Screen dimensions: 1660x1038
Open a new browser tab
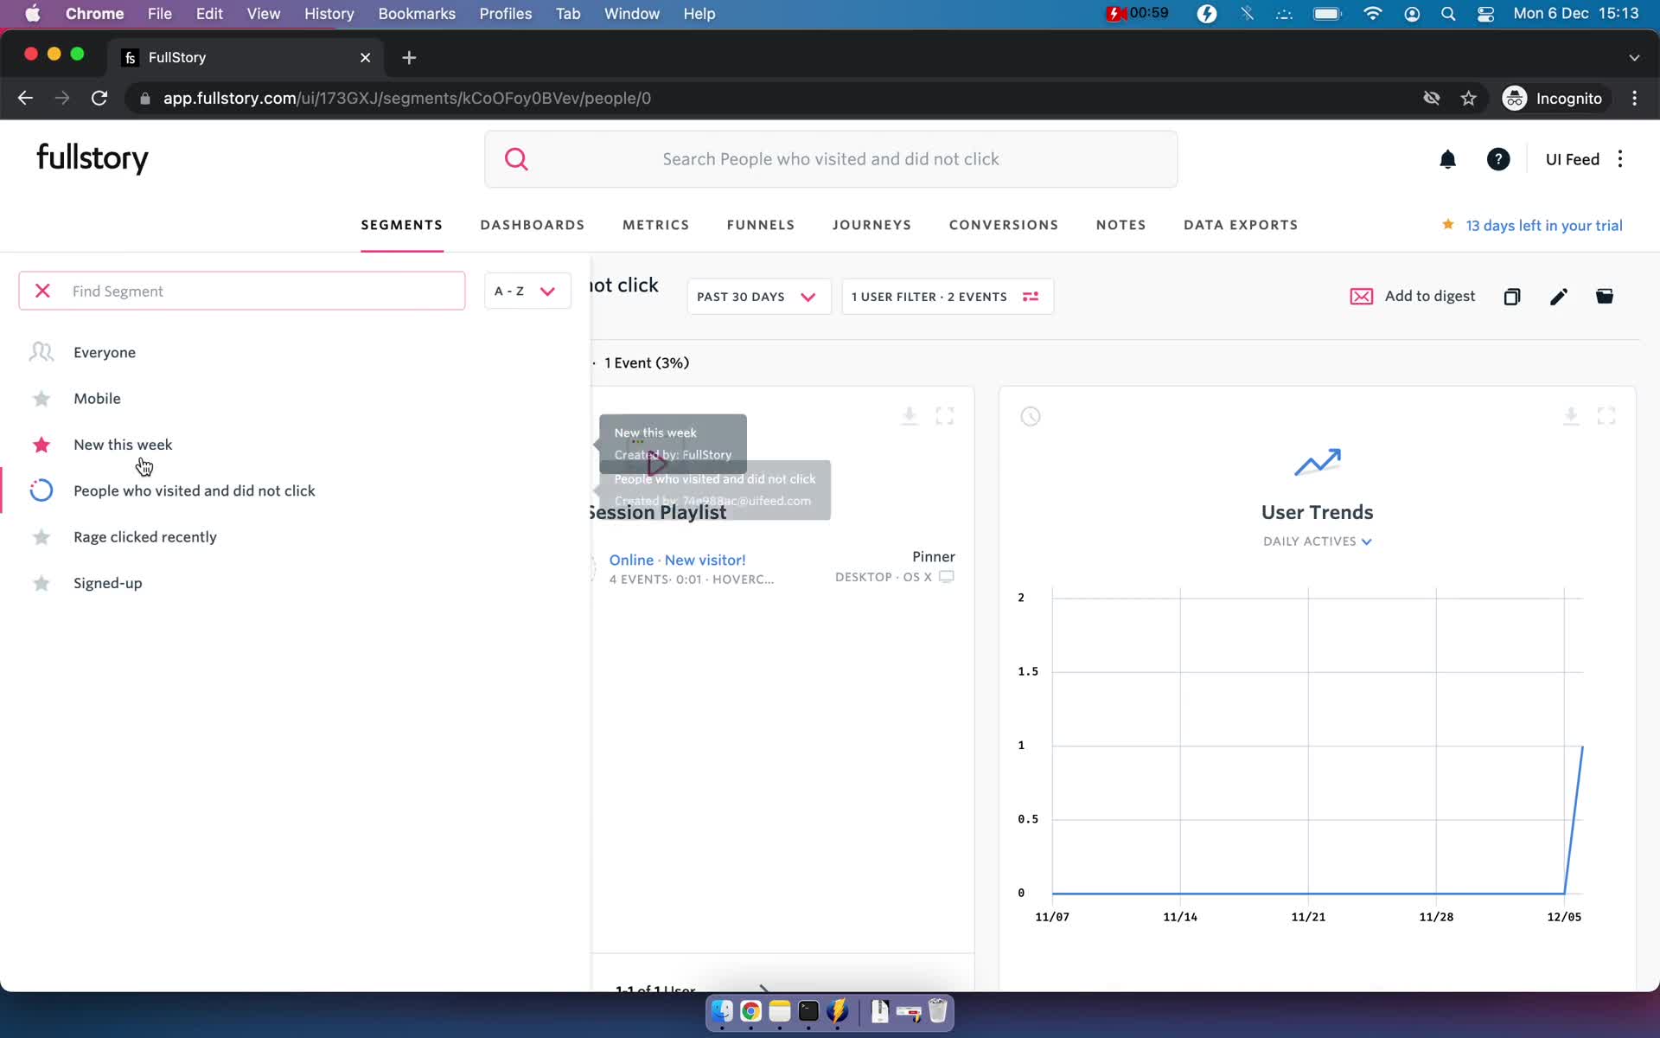click(x=409, y=57)
